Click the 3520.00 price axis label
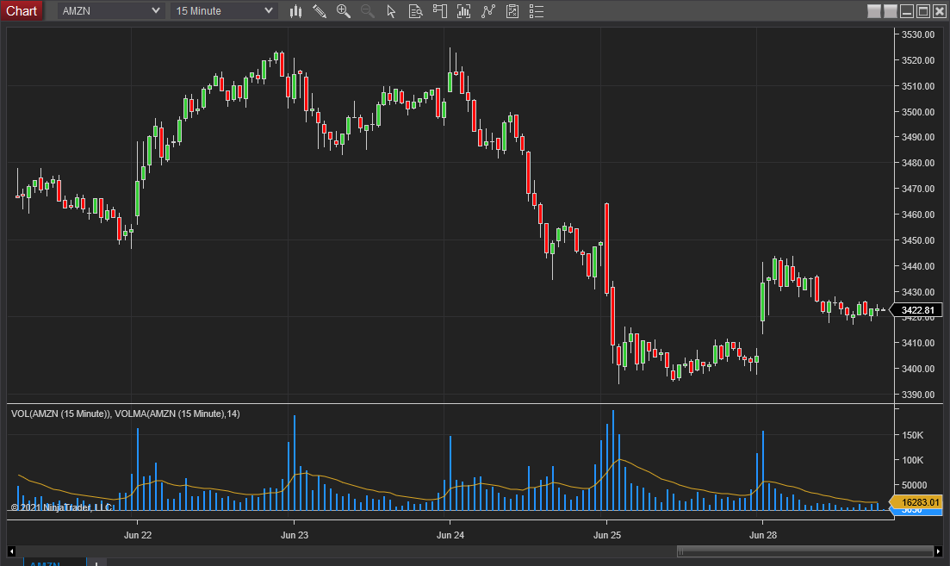 (x=918, y=60)
